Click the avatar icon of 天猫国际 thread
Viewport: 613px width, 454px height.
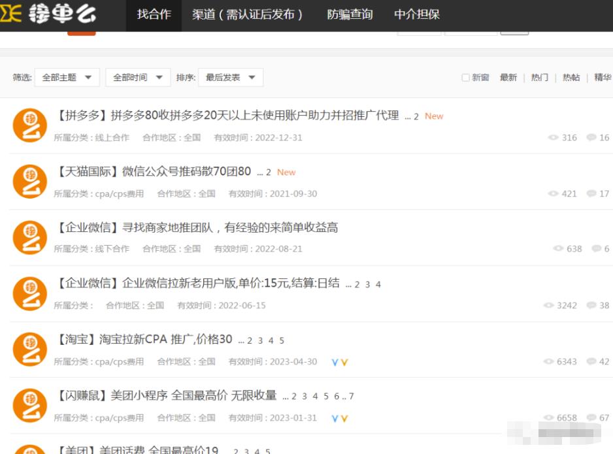click(x=29, y=180)
